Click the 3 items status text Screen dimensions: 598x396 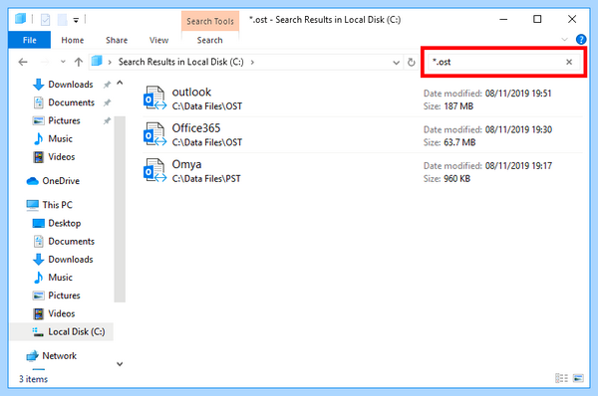pyautogui.click(x=34, y=379)
